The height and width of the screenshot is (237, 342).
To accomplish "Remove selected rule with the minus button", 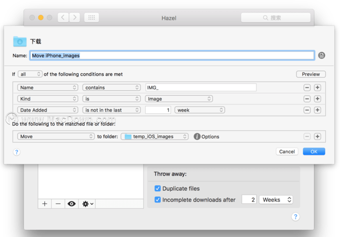I will coord(58,204).
